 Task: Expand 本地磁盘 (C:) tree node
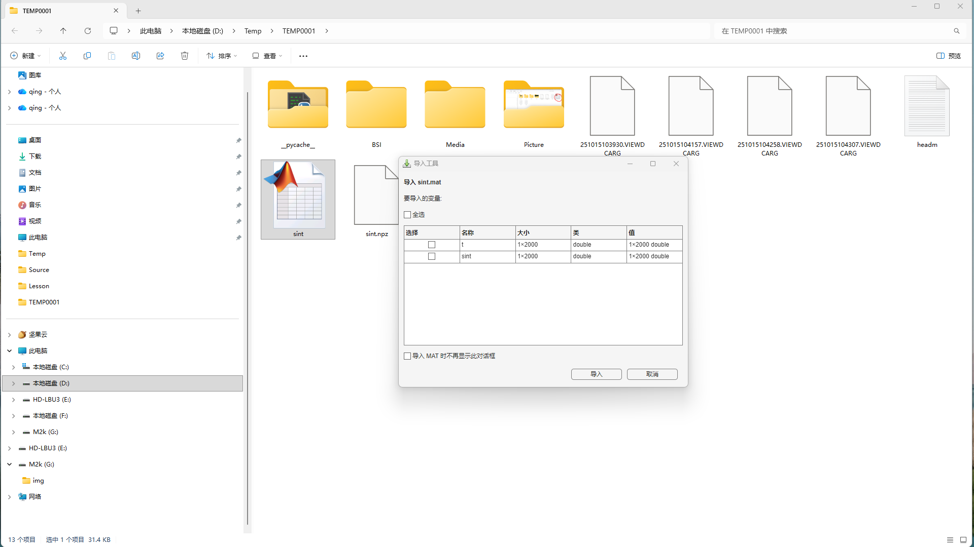pyautogui.click(x=14, y=367)
